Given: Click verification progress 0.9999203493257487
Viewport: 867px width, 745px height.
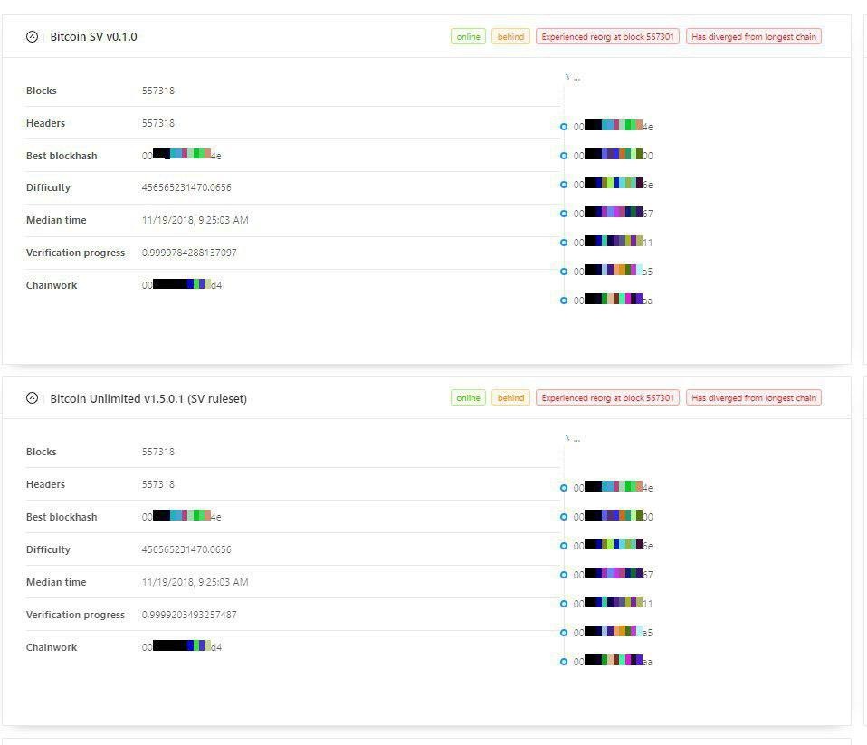Looking at the screenshot, I should coord(189,615).
